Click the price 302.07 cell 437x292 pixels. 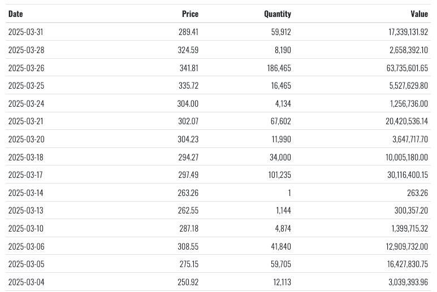coord(189,121)
